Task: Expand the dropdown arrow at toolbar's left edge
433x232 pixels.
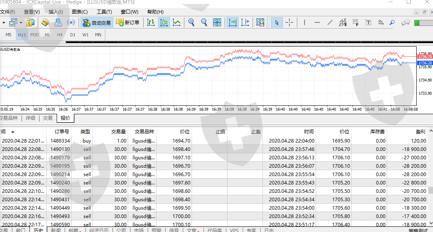Action: [x=4, y=22]
